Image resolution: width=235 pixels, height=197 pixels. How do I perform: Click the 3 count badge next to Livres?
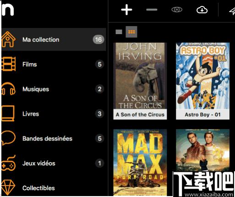(99, 114)
